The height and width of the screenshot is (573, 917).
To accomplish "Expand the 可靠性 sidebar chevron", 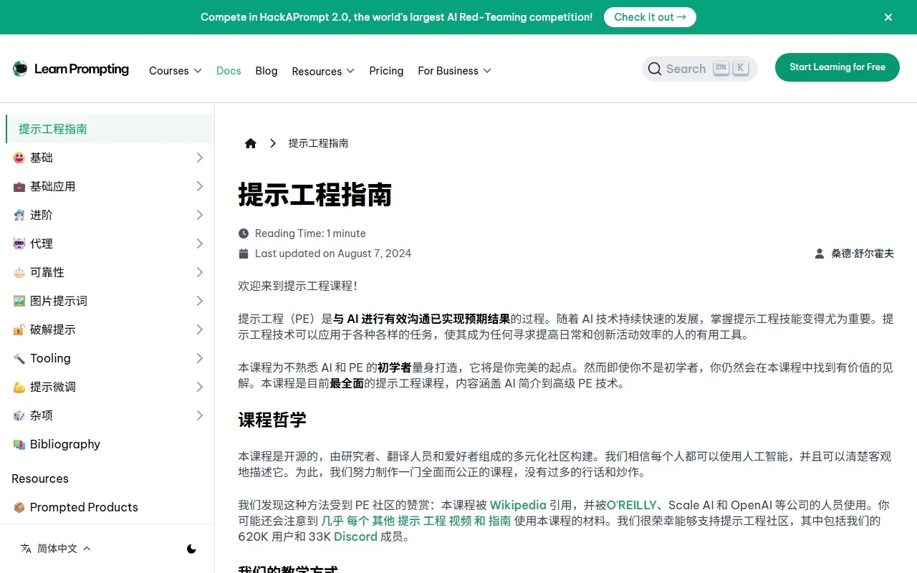I will coord(199,272).
